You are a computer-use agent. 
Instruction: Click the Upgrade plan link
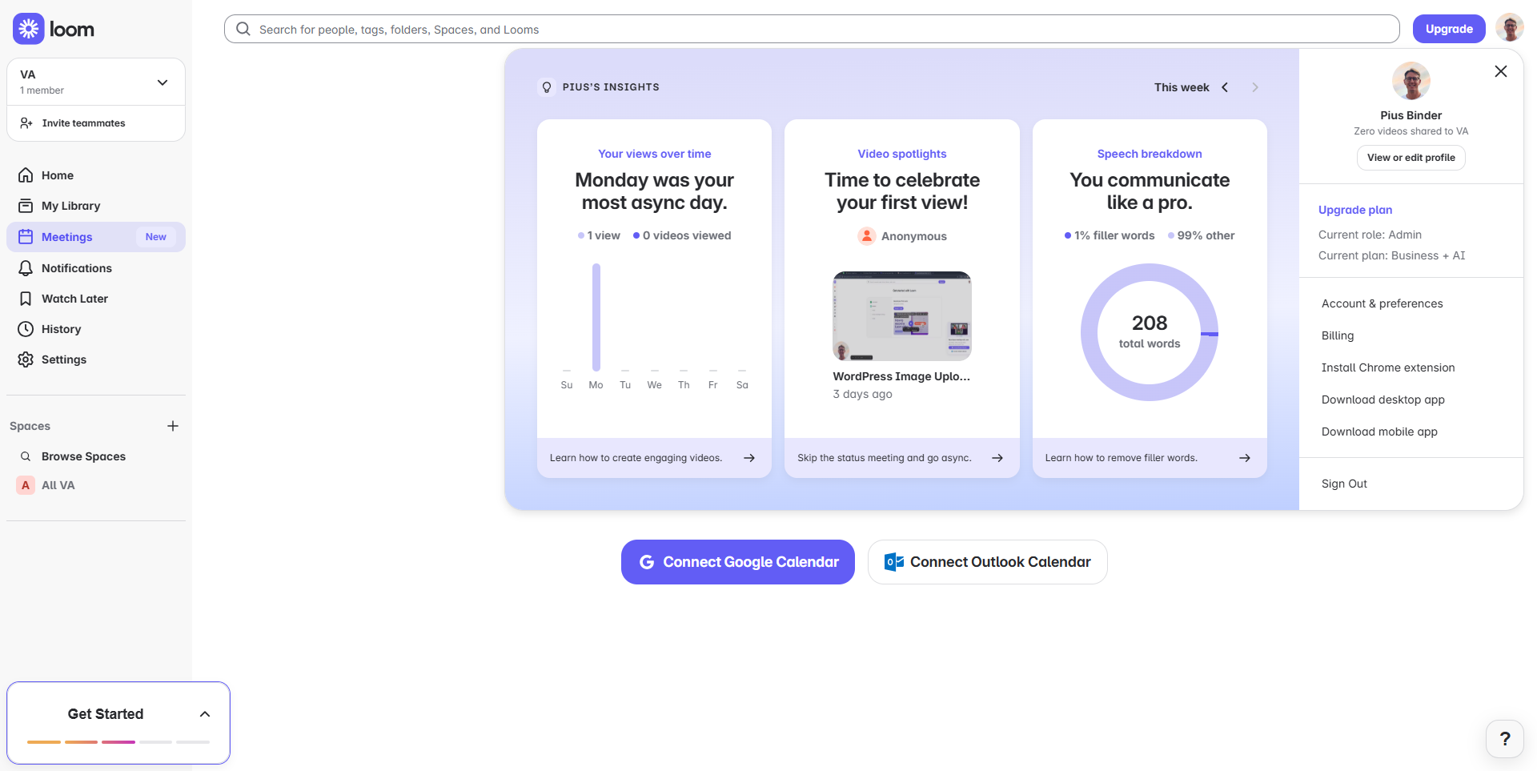point(1355,210)
